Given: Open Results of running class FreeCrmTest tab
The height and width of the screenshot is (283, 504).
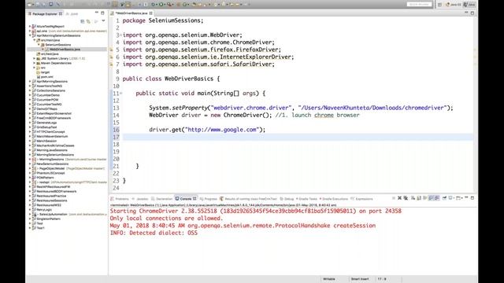Looking at the screenshot, I should (249, 199).
